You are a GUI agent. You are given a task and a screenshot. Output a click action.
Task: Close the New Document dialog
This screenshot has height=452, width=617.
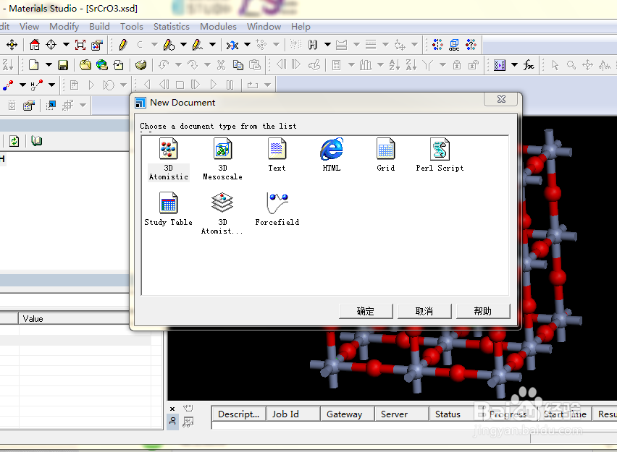click(x=501, y=100)
